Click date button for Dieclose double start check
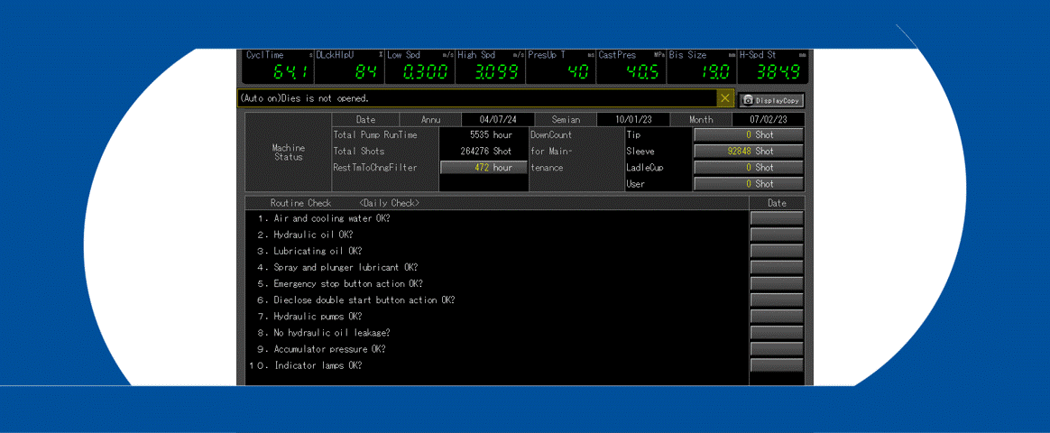The height and width of the screenshot is (433, 1050). pyautogui.click(x=776, y=300)
